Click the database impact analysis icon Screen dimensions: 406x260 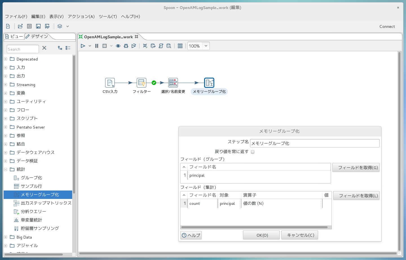coord(153,46)
